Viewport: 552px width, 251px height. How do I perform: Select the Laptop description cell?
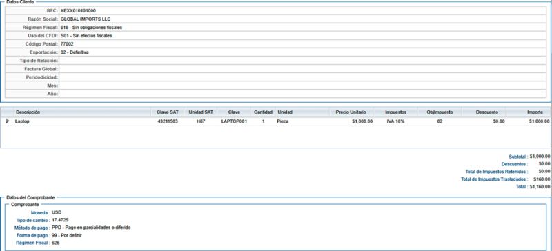point(22,121)
